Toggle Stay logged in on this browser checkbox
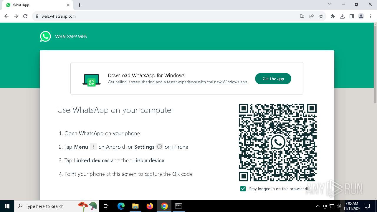Screen dimensions: 377x212 click(x=243, y=189)
